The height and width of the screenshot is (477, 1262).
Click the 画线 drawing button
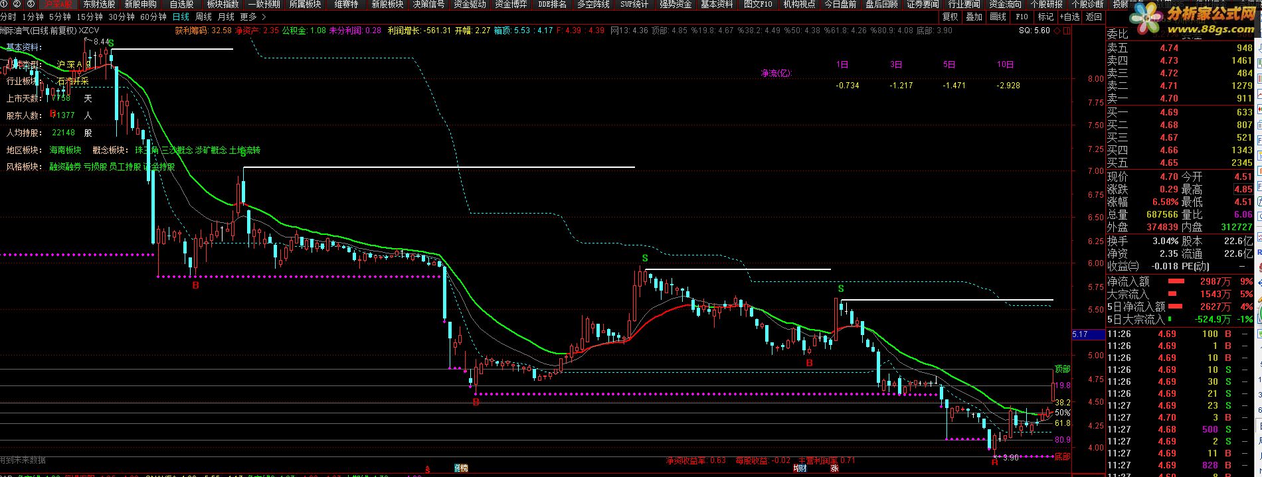998,17
